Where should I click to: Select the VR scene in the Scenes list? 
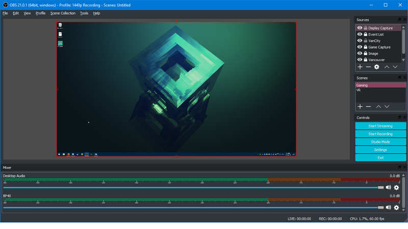click(359, 90)
